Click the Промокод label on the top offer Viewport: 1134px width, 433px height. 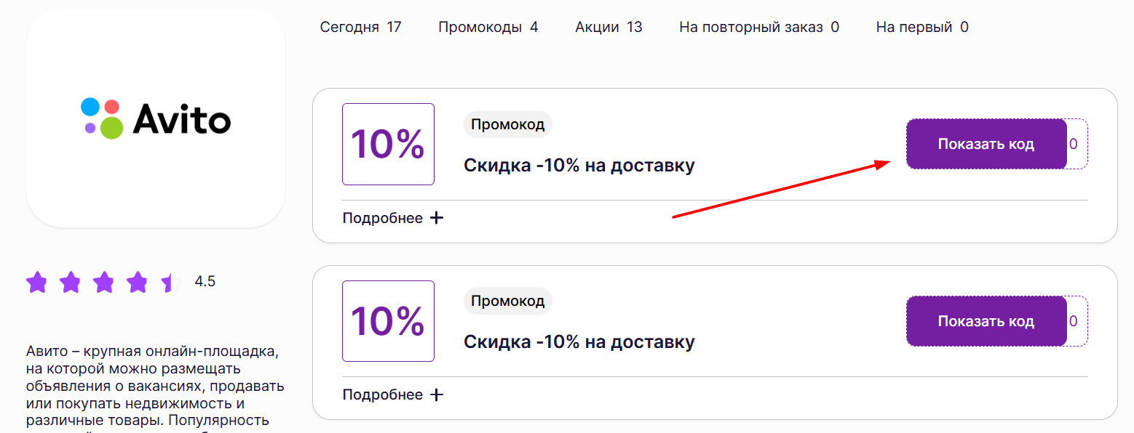coord(507,124)
